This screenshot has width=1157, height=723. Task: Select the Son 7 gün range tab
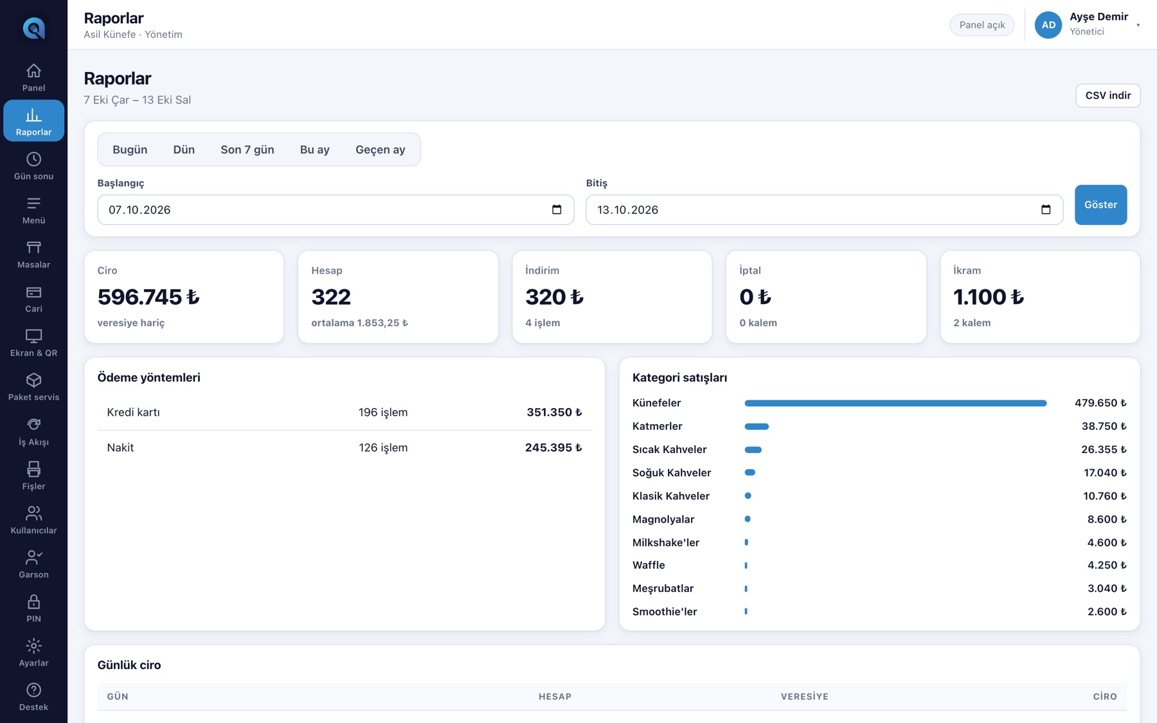(247, 150)
